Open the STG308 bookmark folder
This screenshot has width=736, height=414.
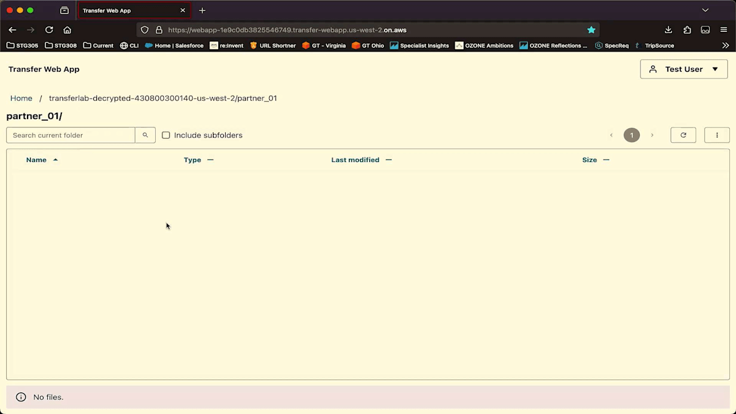[61, 45]
